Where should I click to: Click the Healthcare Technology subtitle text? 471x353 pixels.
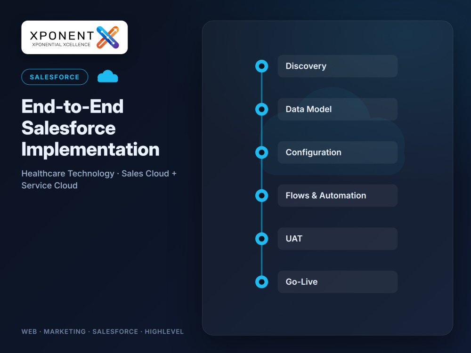tap(99, 179)
